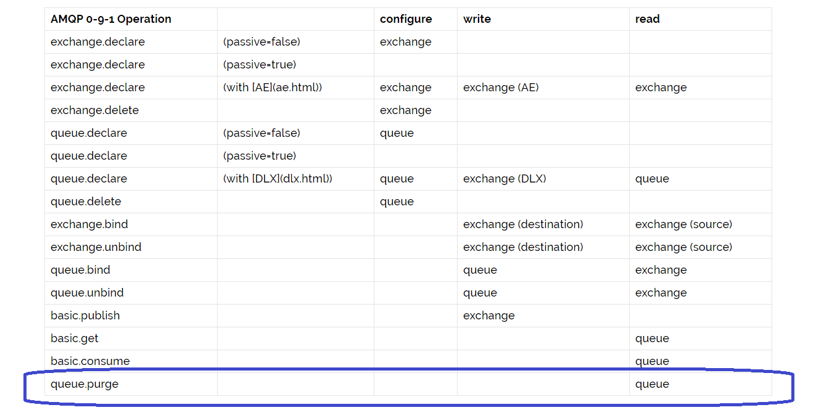The width and height of the screenshot is (816, 410).
Task: Click the 'basic.get' operation cell
Action: click(x=74, y=338)
